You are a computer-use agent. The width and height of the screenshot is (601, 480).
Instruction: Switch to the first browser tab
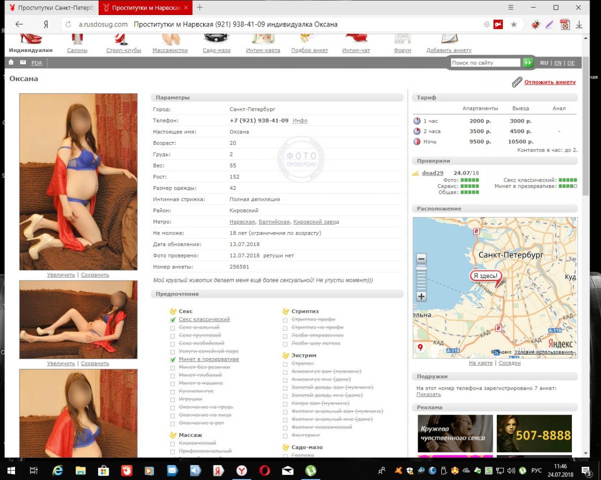[50, 8]
